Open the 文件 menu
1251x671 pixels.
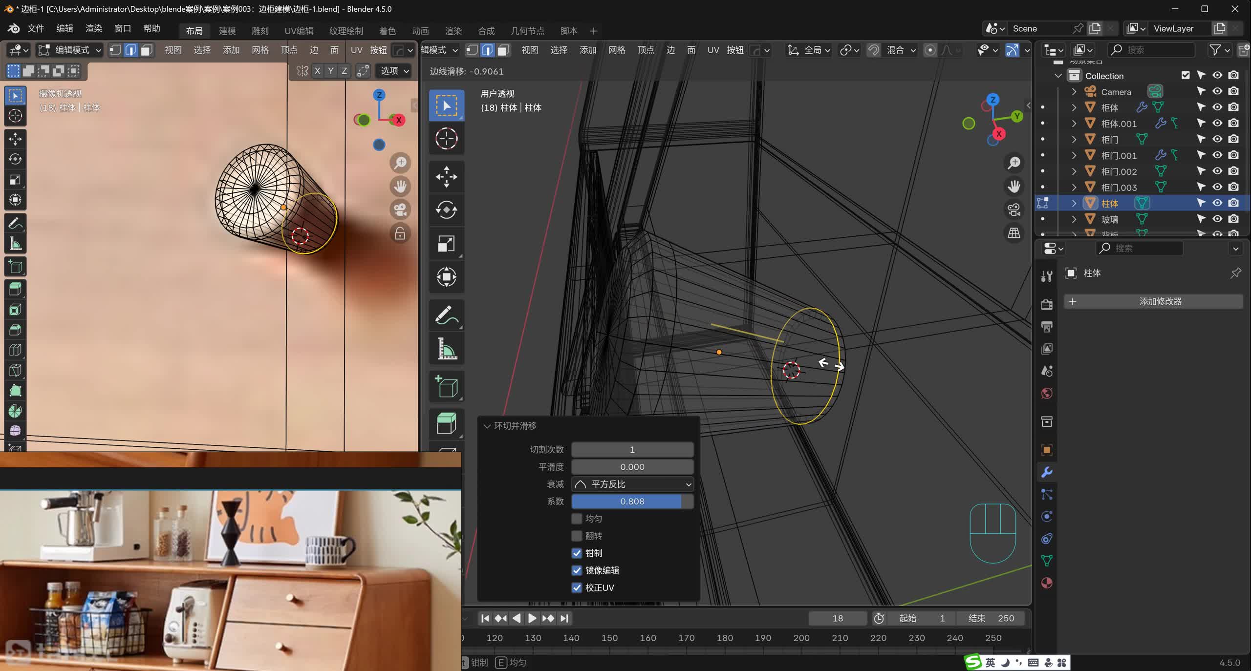coord(36,28)
